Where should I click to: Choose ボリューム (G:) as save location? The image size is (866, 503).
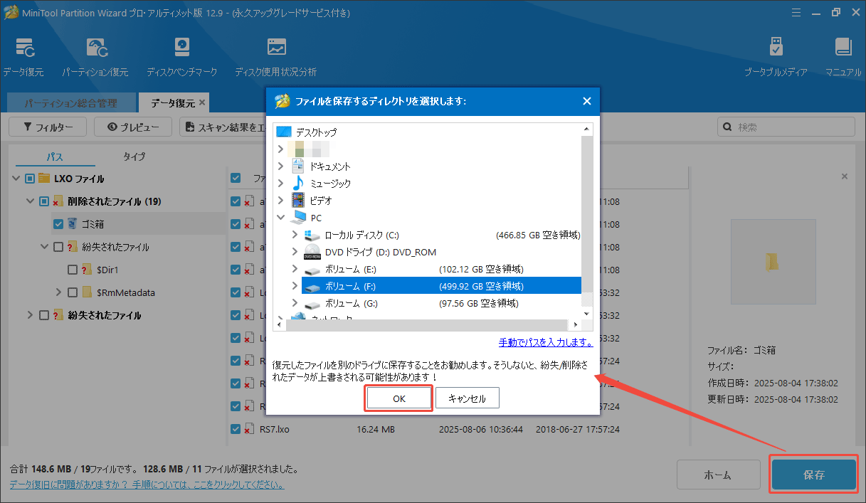(349, 303)
